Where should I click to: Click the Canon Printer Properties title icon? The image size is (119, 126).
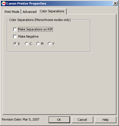click(4, 3)
